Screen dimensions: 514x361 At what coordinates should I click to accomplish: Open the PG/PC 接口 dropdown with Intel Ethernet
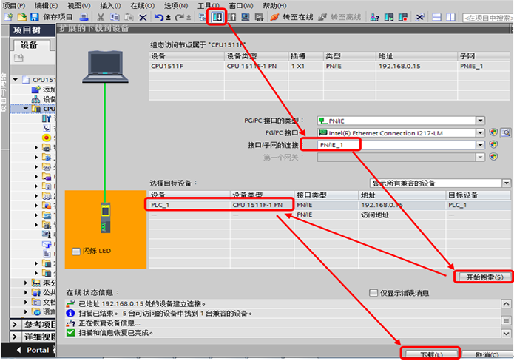[x=480, y=133]
